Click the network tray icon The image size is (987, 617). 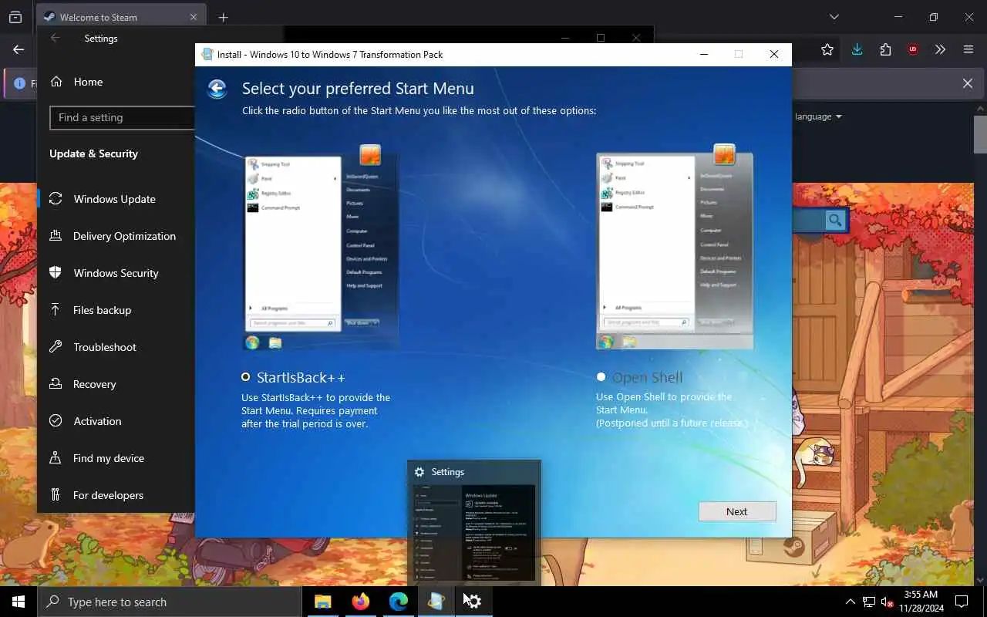coord(869,602)
